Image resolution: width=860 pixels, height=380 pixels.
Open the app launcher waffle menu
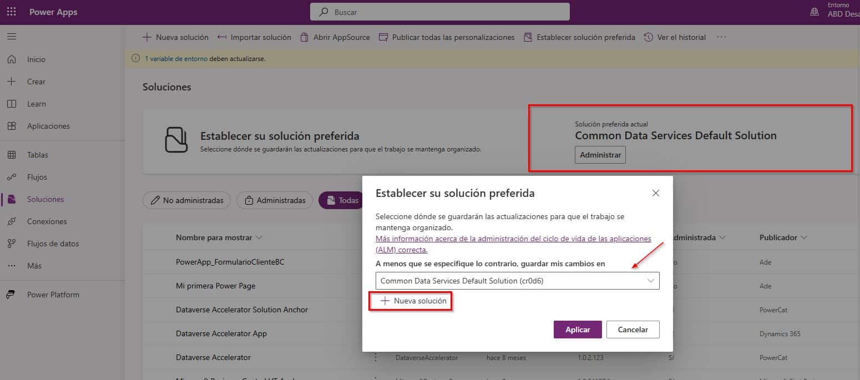click(11, 12)
